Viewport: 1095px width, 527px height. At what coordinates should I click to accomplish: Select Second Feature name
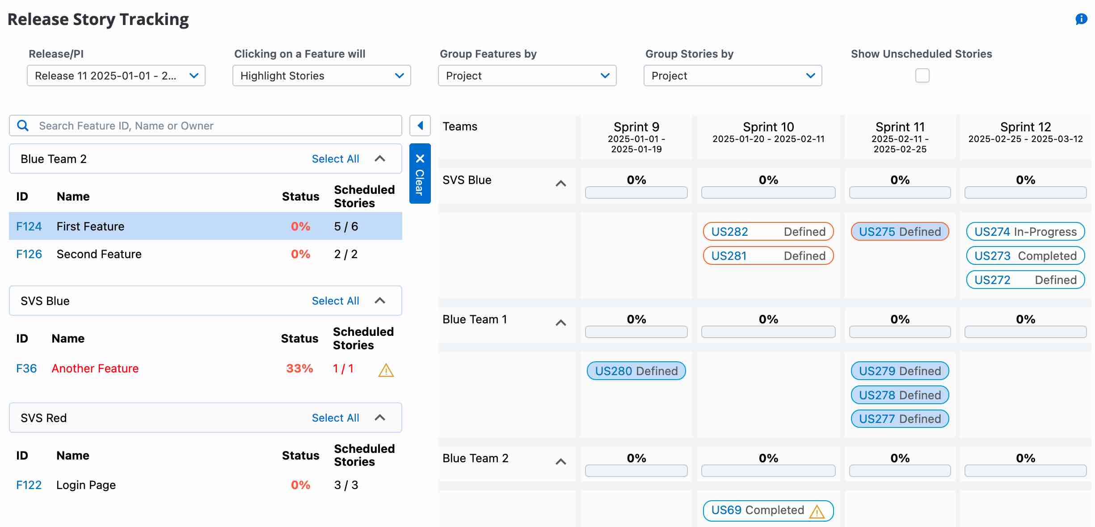(x=99, y=254)
